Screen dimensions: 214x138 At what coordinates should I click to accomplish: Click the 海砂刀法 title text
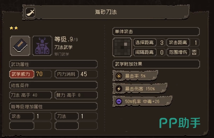tap(106, 12)
